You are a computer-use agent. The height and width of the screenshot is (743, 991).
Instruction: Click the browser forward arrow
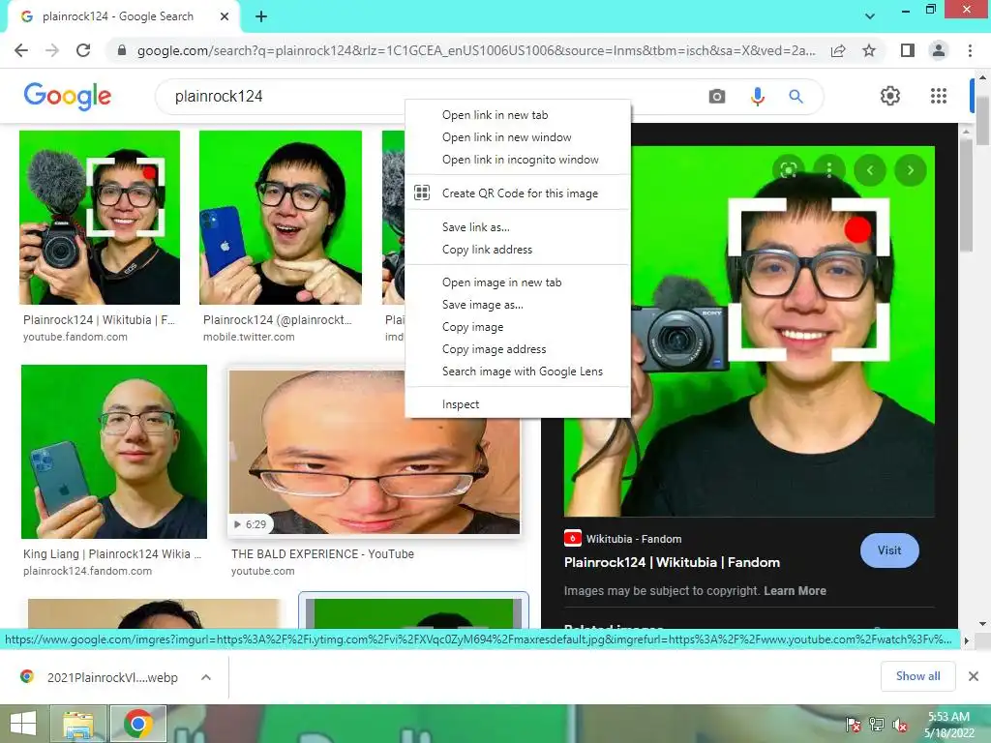click(52, 50)
